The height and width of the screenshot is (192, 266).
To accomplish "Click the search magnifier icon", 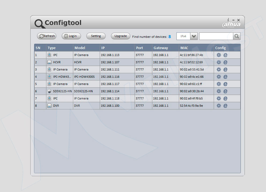I will [x=236, y=36].
